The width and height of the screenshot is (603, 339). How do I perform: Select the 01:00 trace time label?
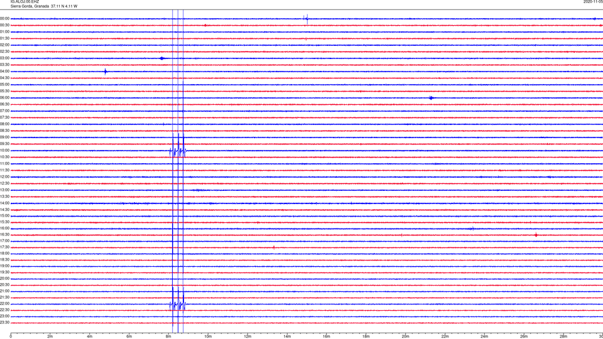coord(4,32)
